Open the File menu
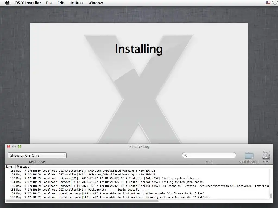 coord(49,3)
